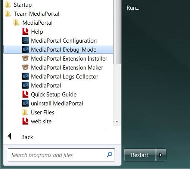190x169 pixels.
Task: Open MediaPortal Extension Installer box icon
Action: (25, 58)
